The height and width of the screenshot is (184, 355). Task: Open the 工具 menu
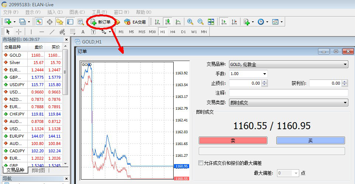tap(99, 12)
